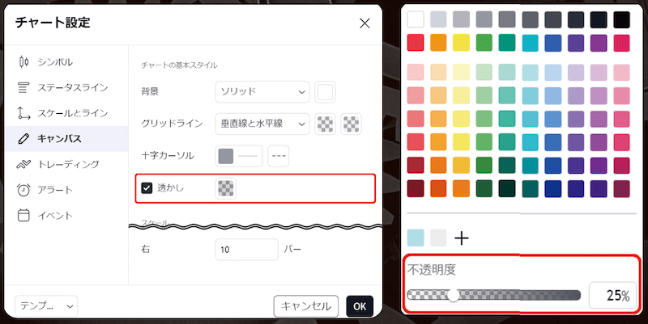Select the pink-red swatch ending the second row
This screenshot has height=324, width=648.
point(621,43)
